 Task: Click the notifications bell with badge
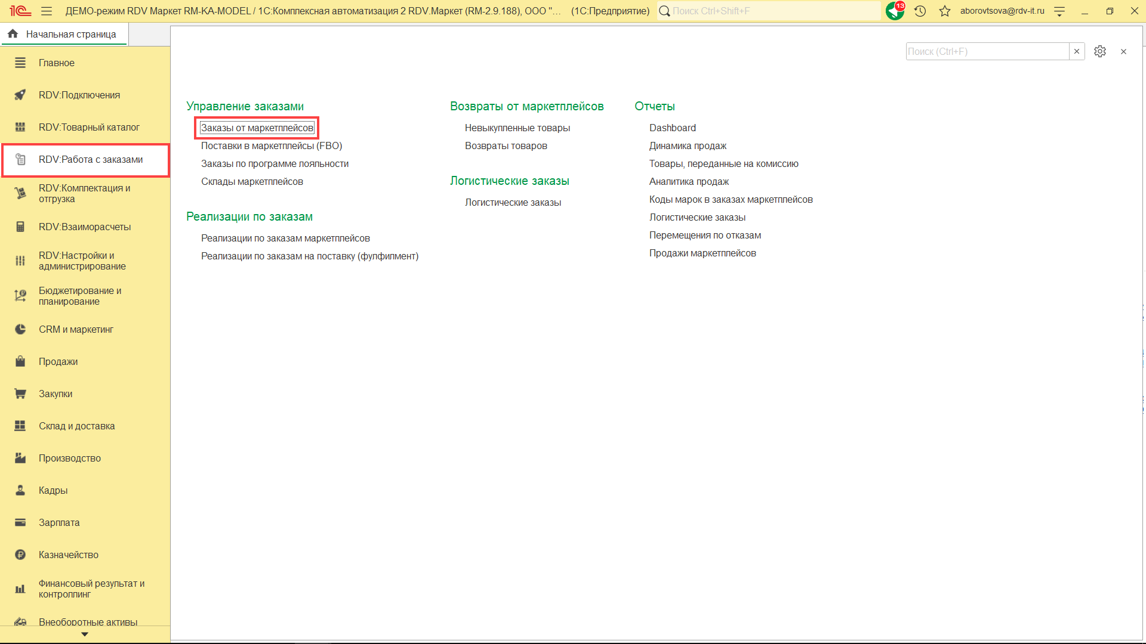pos(895,11)
